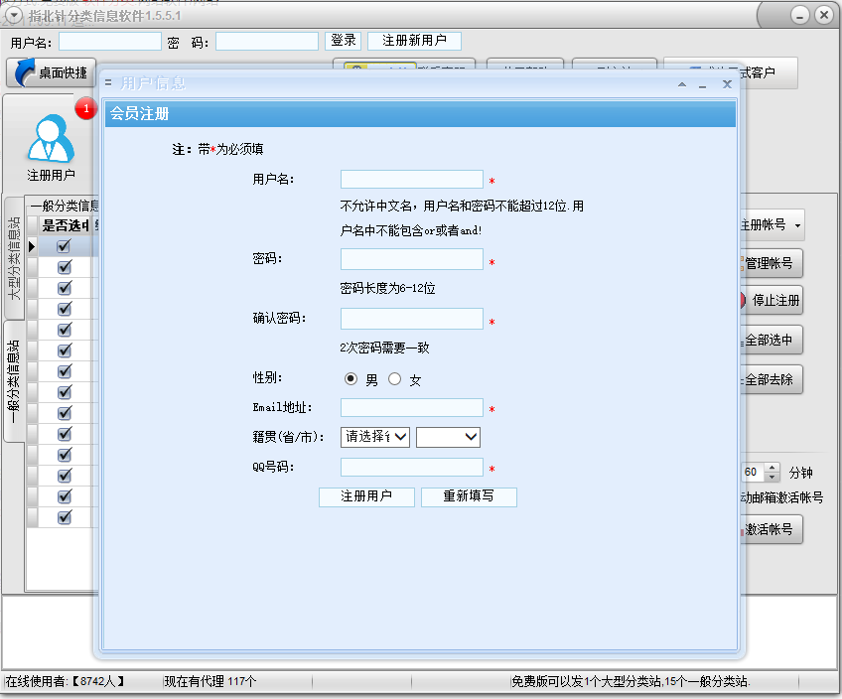Click the current-row arrow indicator in list
The height and width of the screenshot is (699, 842).
pyautogui.click(x=32, y=246)
